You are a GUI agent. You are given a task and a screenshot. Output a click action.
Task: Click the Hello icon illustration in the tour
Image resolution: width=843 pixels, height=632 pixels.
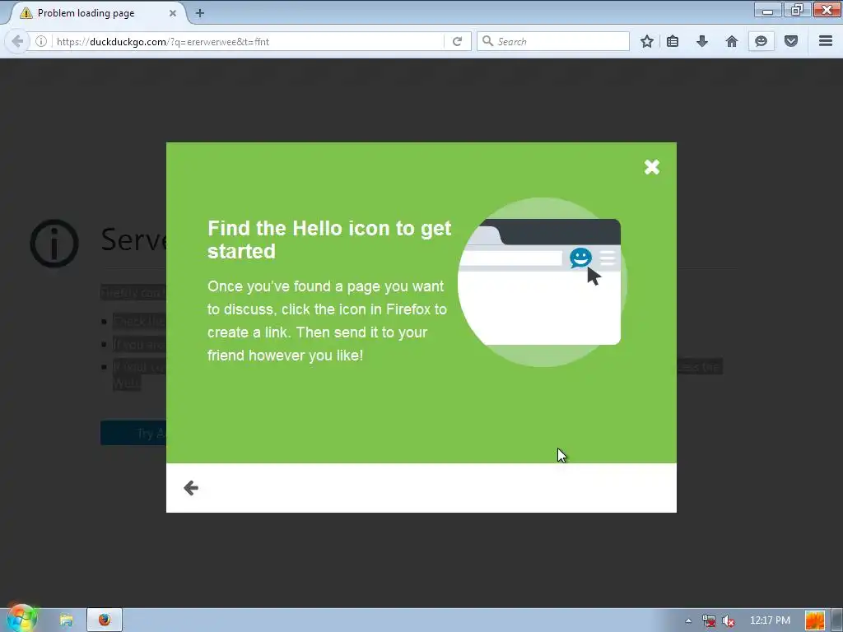point(580,258)
